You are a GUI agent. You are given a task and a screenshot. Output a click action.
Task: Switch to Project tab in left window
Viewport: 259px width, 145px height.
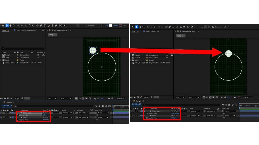[4, 30]
